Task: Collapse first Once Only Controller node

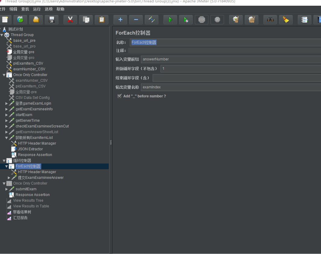Action: point(4,75)
